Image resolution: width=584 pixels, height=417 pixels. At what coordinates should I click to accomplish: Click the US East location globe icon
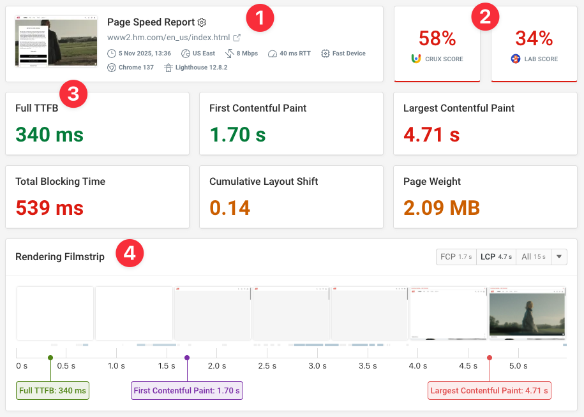click(x=186, y=53)
